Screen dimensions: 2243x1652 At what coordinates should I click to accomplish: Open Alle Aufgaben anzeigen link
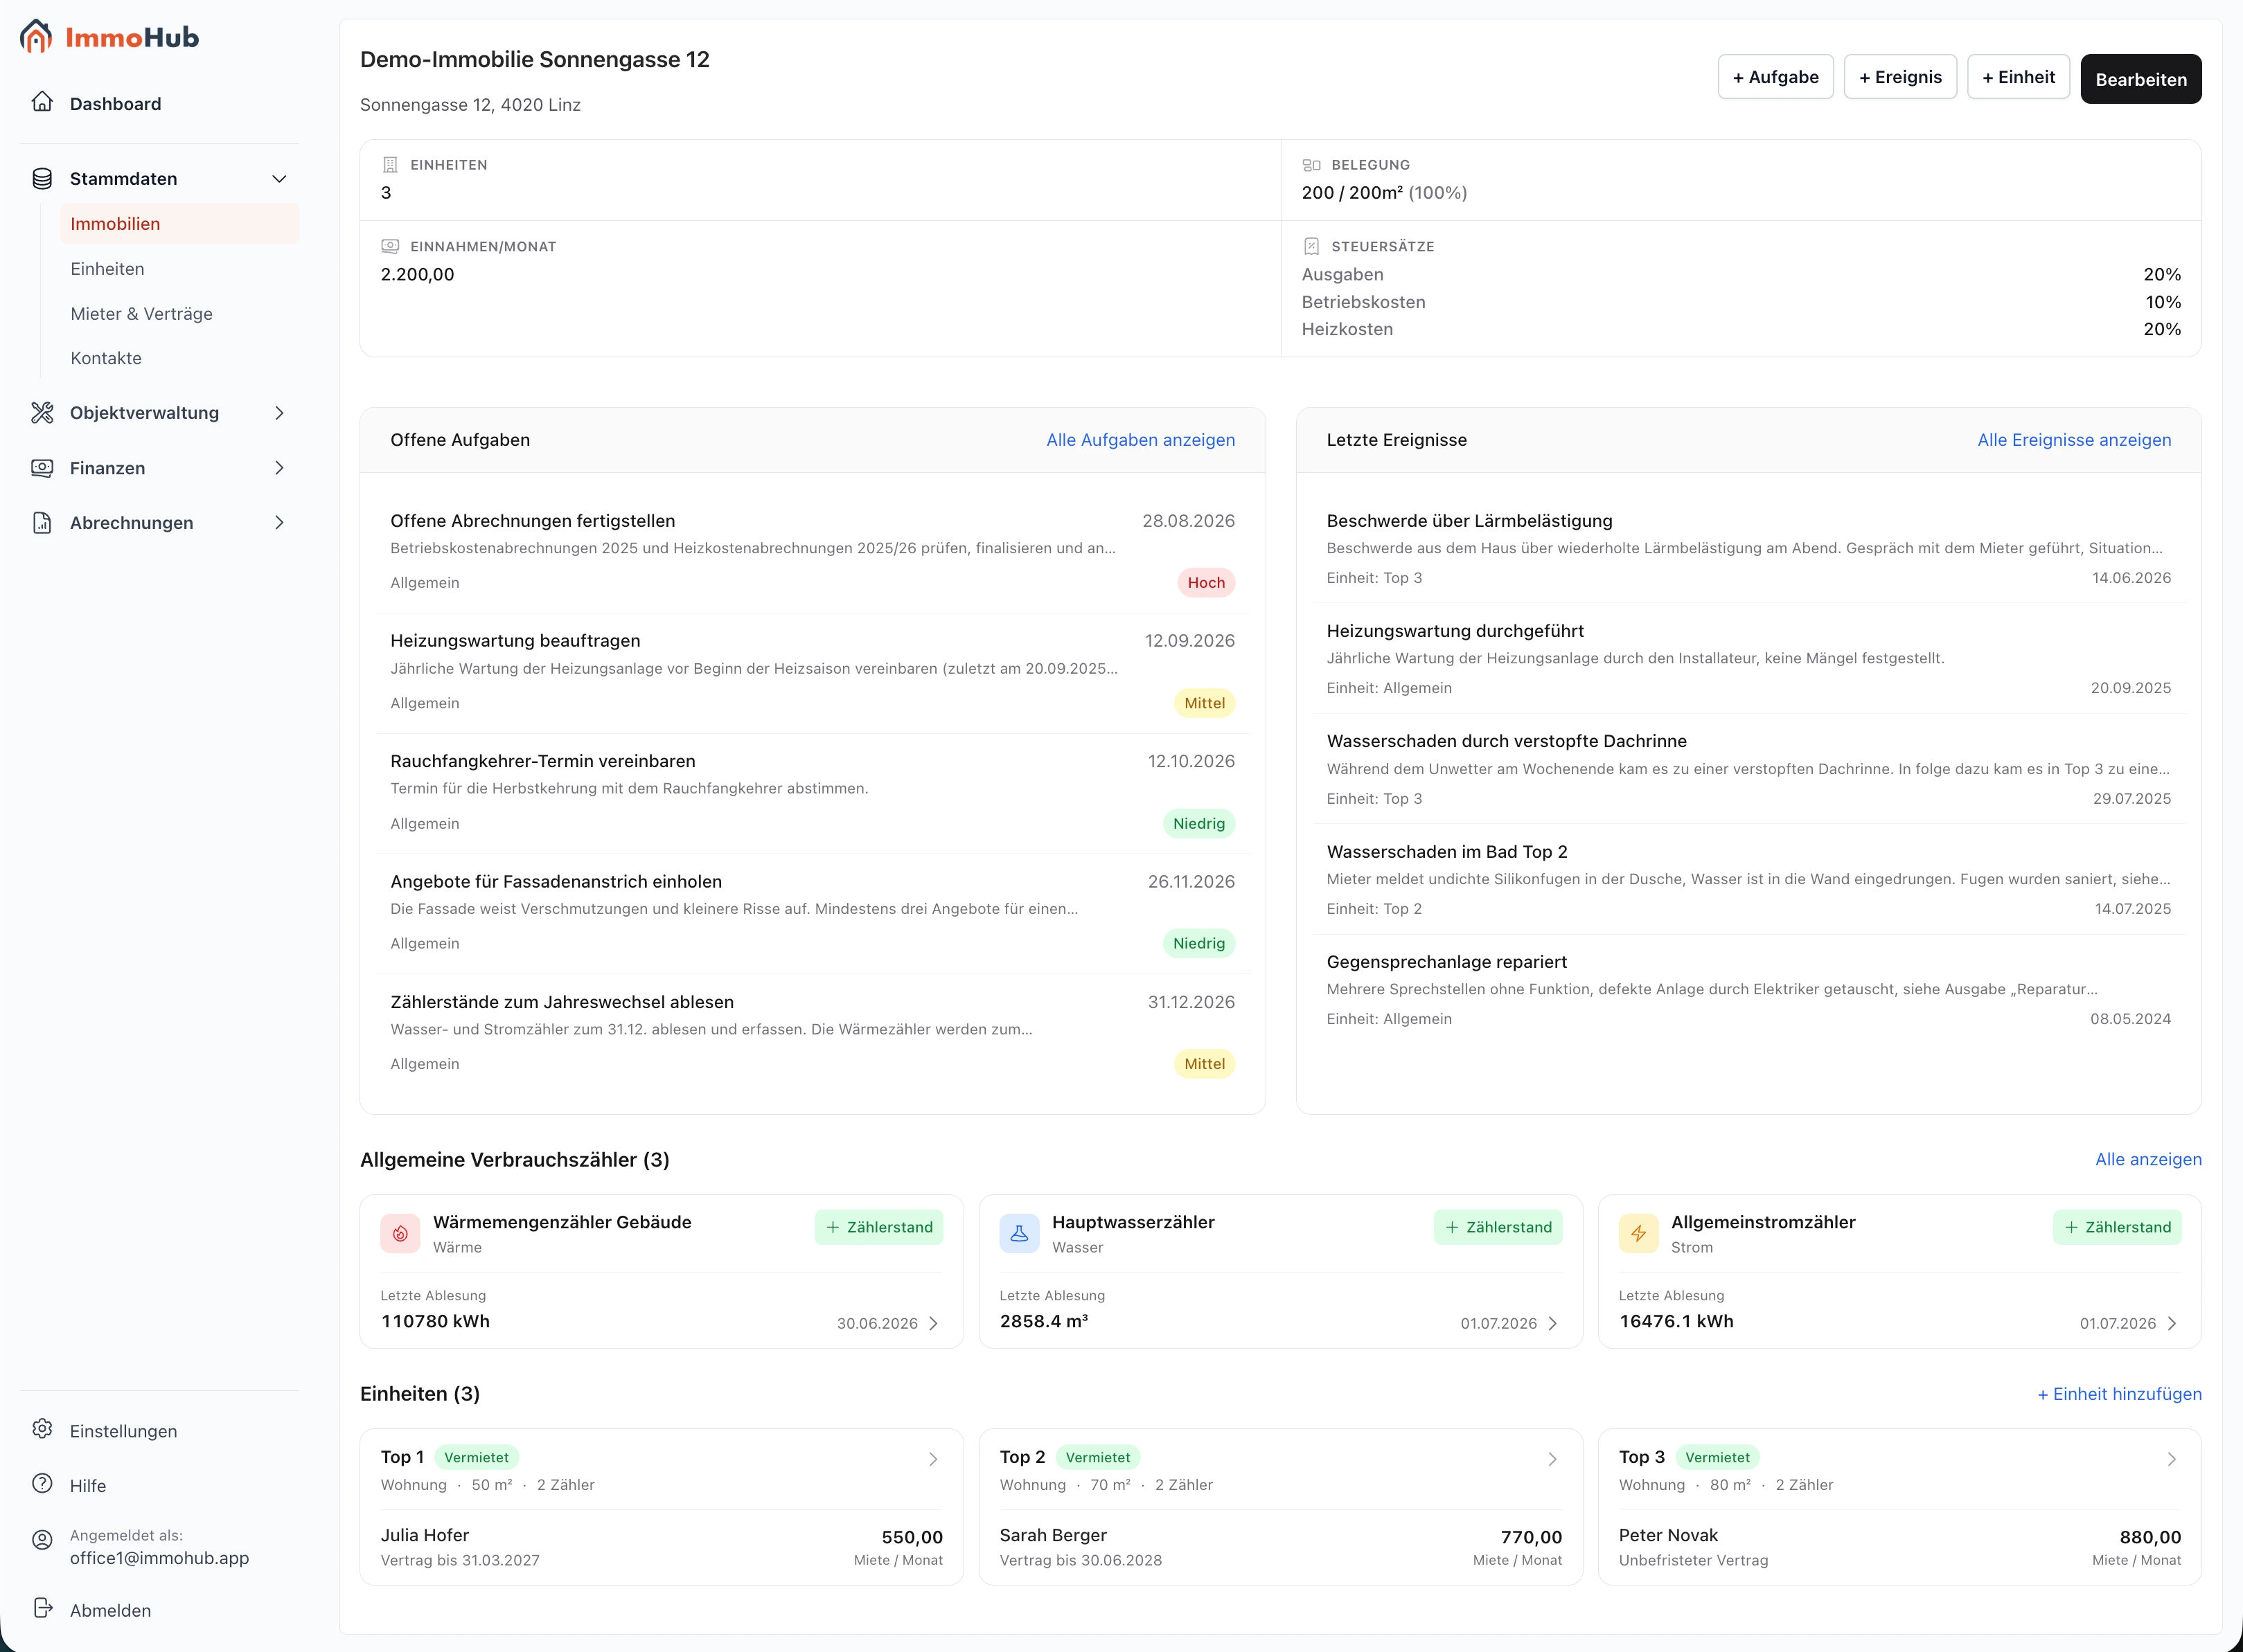[x=1140, y=440]
